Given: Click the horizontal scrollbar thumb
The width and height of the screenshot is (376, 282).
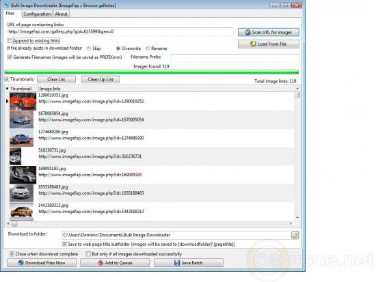Looking at the screenshot, I should 14,224.
